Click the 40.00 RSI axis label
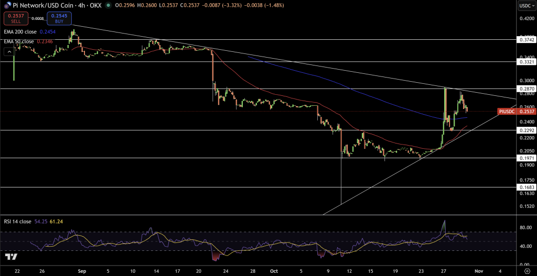This screenshot has height=276, width=537. (526, 246)
